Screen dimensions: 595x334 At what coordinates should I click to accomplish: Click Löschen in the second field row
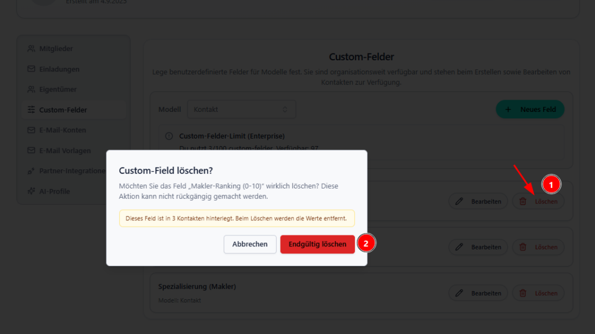tap(538, 247)
